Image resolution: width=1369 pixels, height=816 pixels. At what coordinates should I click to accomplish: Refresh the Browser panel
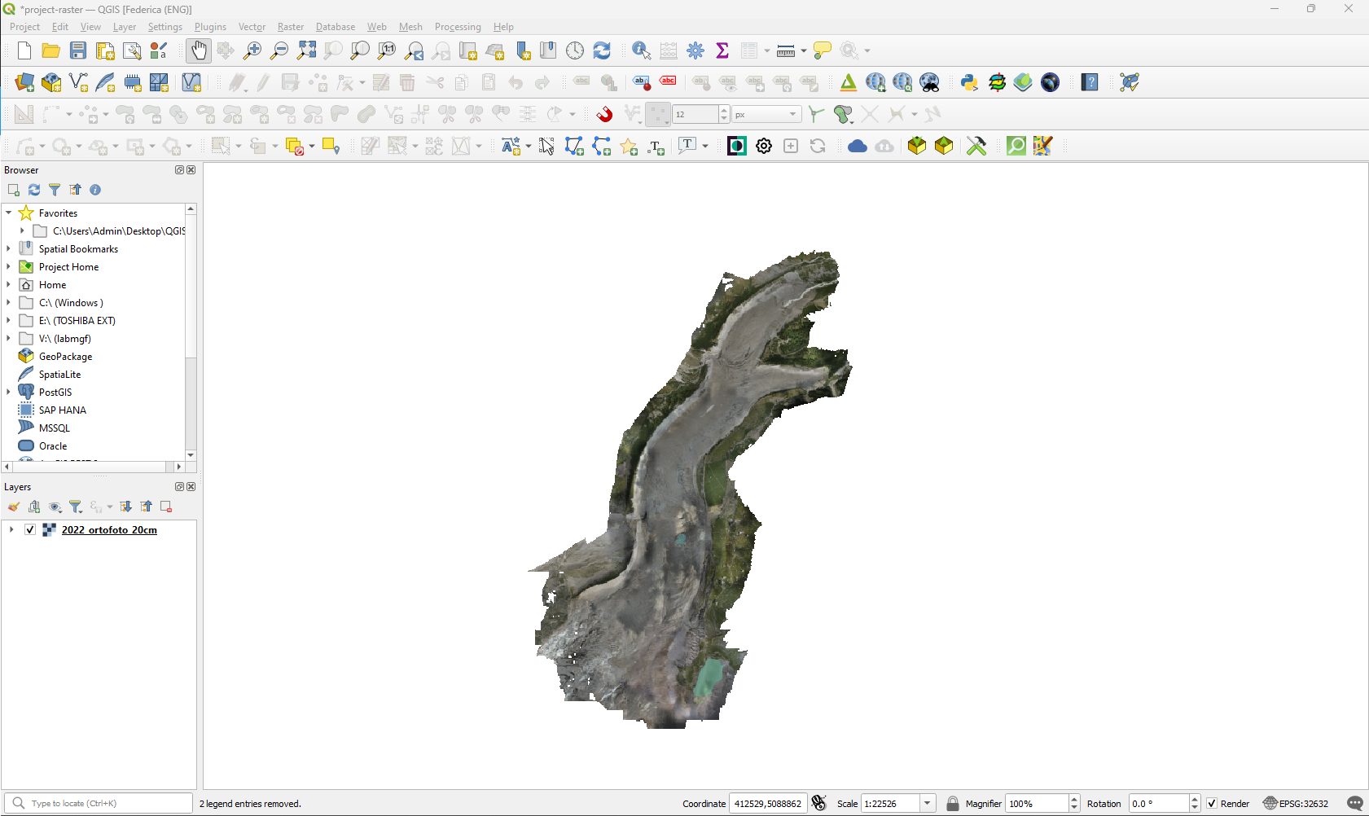[34, 190]
